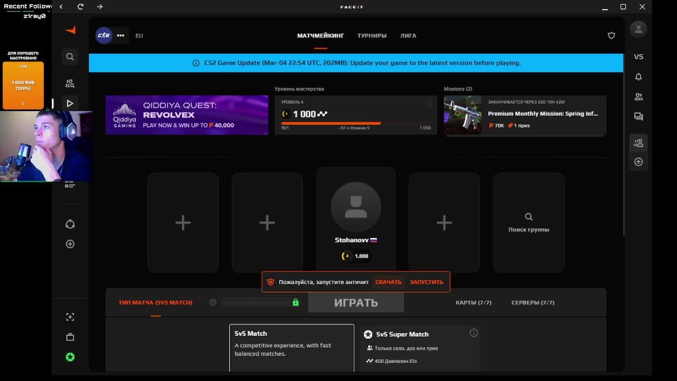Open the СЕРВЕРЫ (7/7) tab
Viewport: 677px width, 381px height.
[533, 303]
